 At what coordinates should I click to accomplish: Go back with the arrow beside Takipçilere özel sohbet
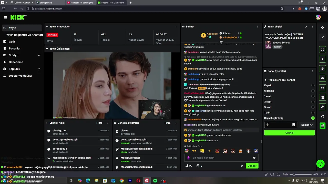tap(266, 80)
